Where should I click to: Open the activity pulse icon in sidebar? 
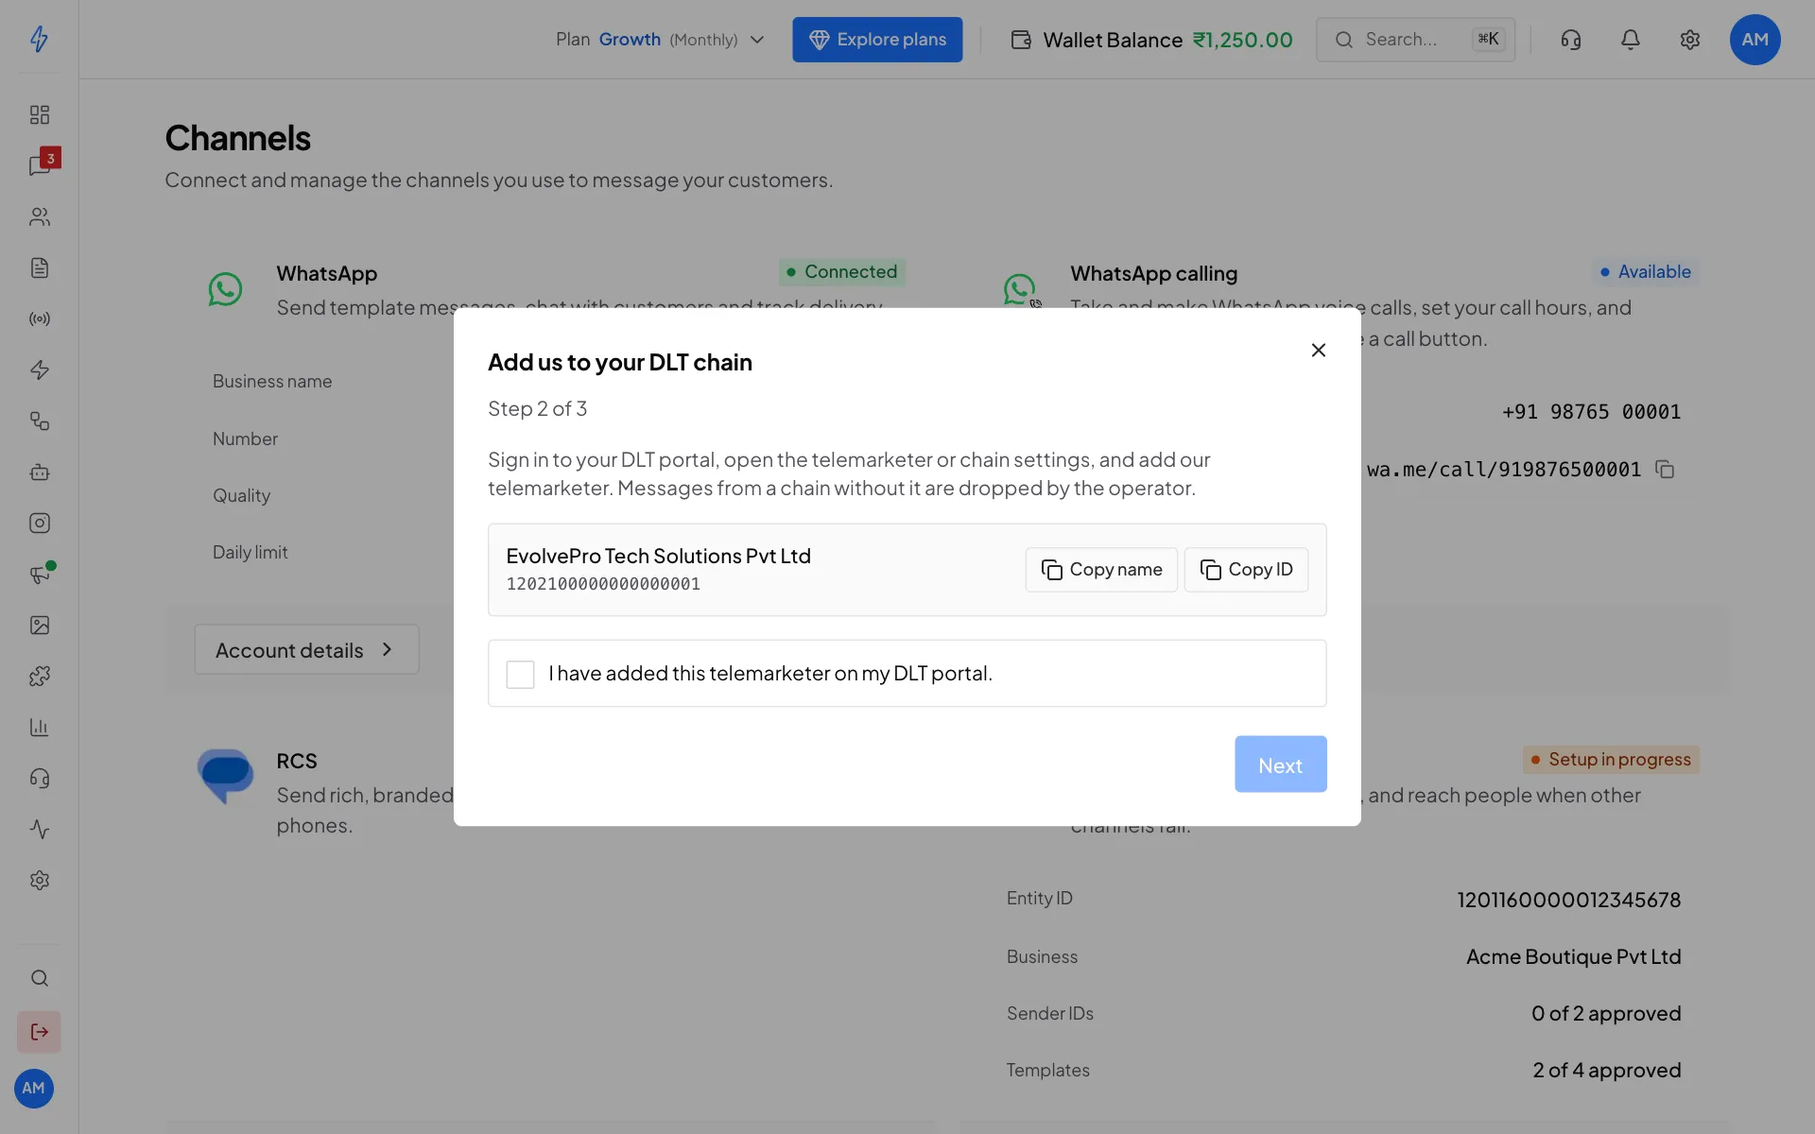tap(39, 829)
